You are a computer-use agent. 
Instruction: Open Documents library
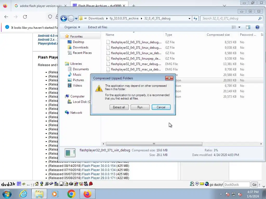81,69
